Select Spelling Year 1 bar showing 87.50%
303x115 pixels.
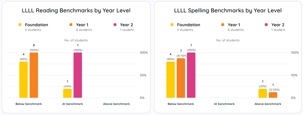coord(181,78)
